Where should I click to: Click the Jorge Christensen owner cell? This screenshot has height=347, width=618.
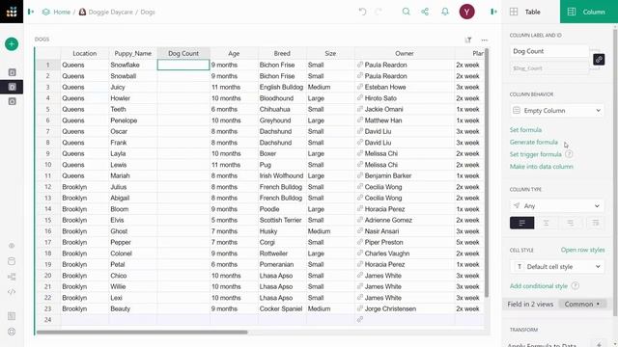(405, 308)
